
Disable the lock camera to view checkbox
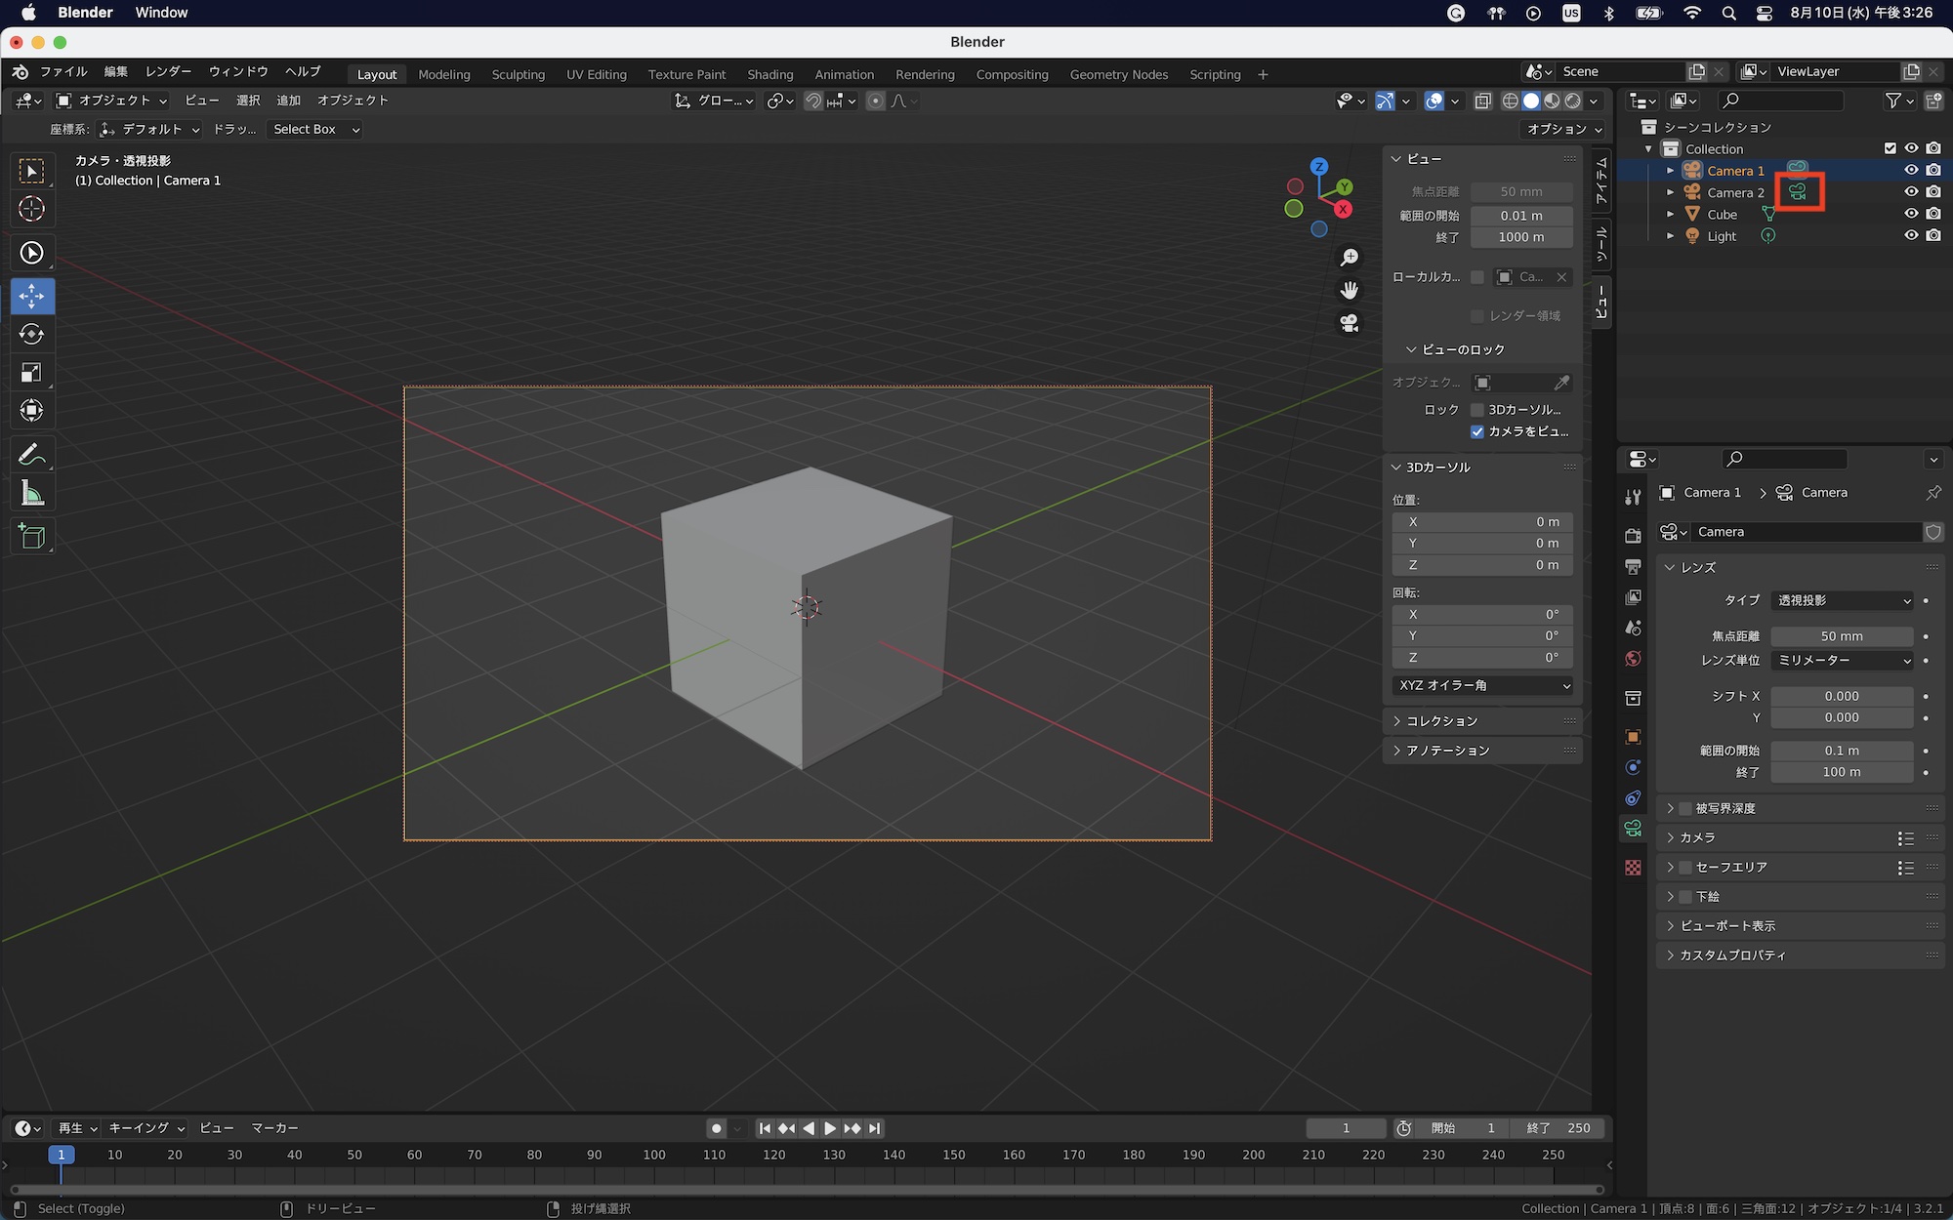pyautogui.click(x=1477, y=431)
